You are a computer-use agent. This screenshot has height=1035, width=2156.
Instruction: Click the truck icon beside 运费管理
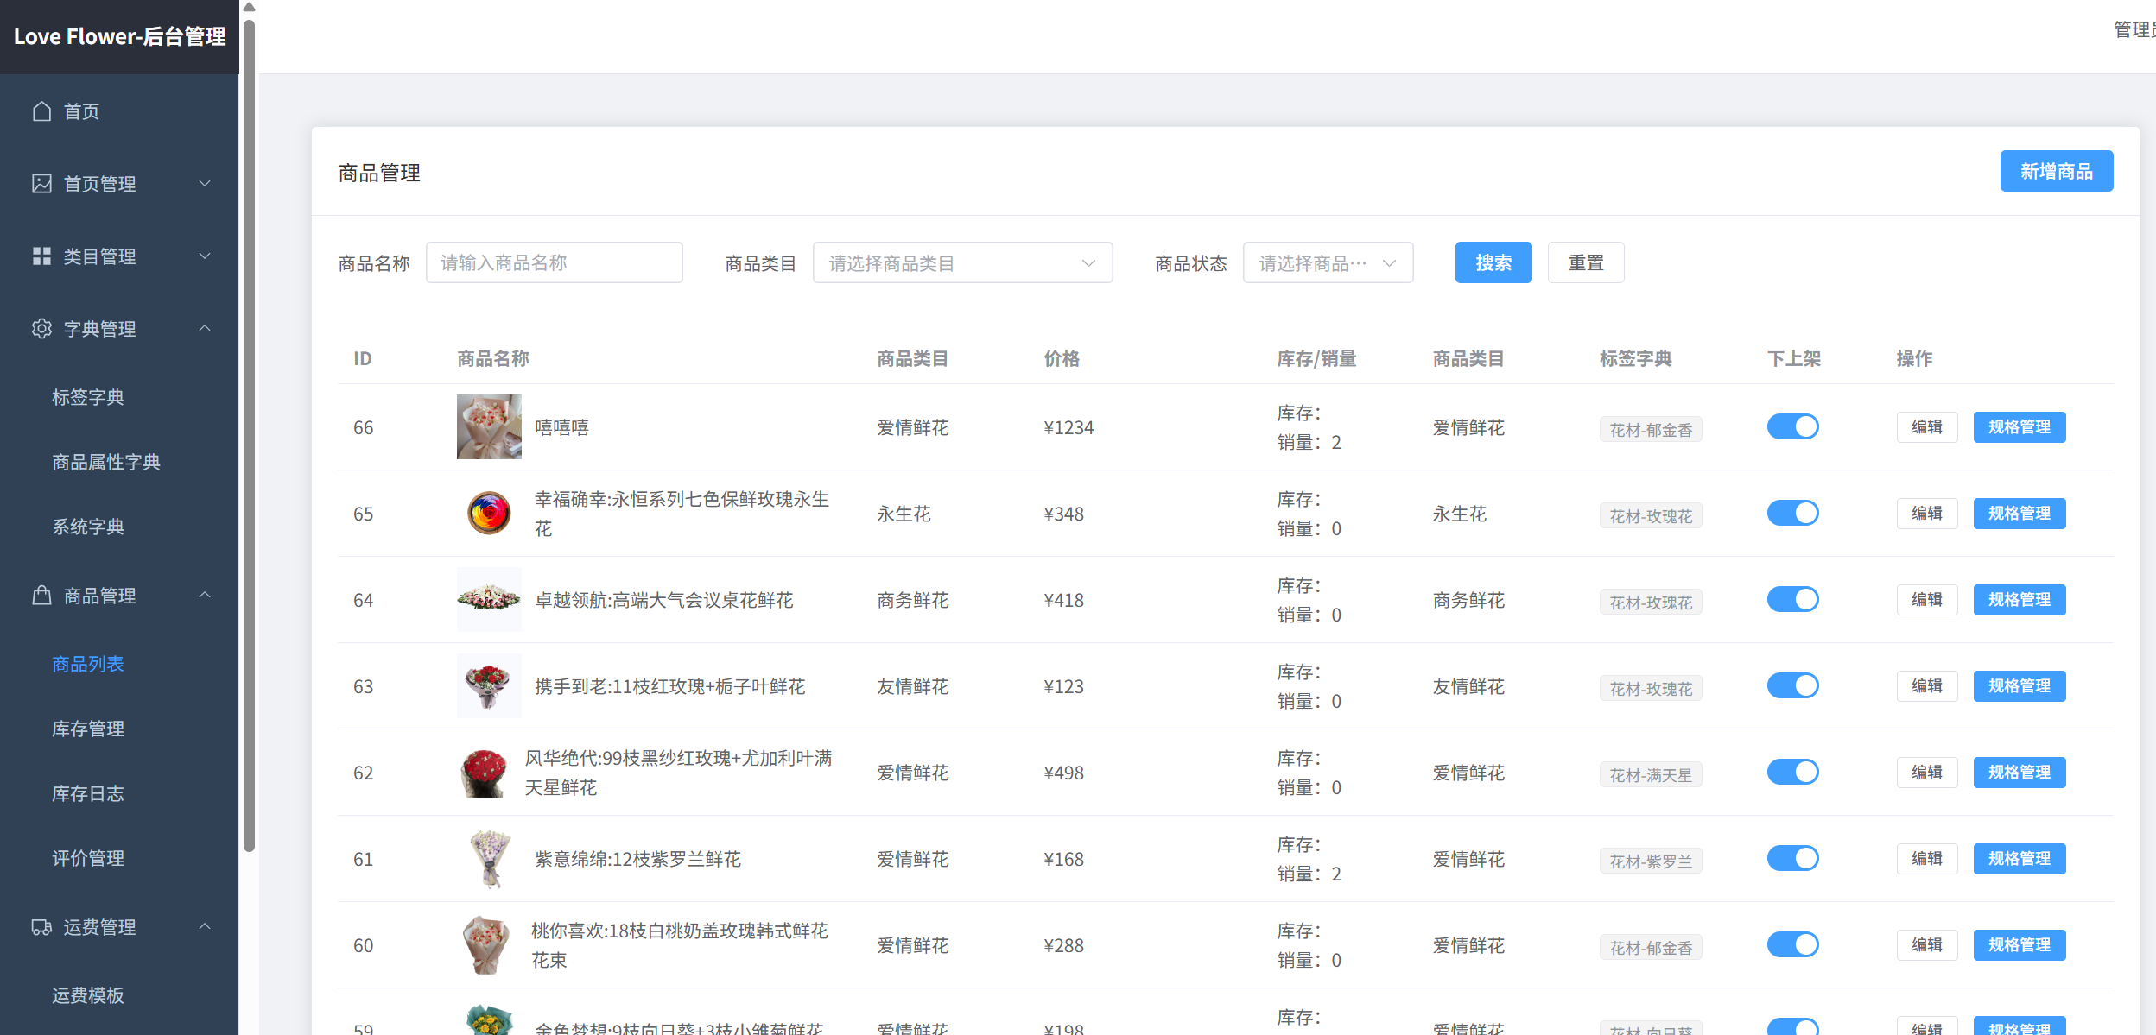[x=41, y=927]
